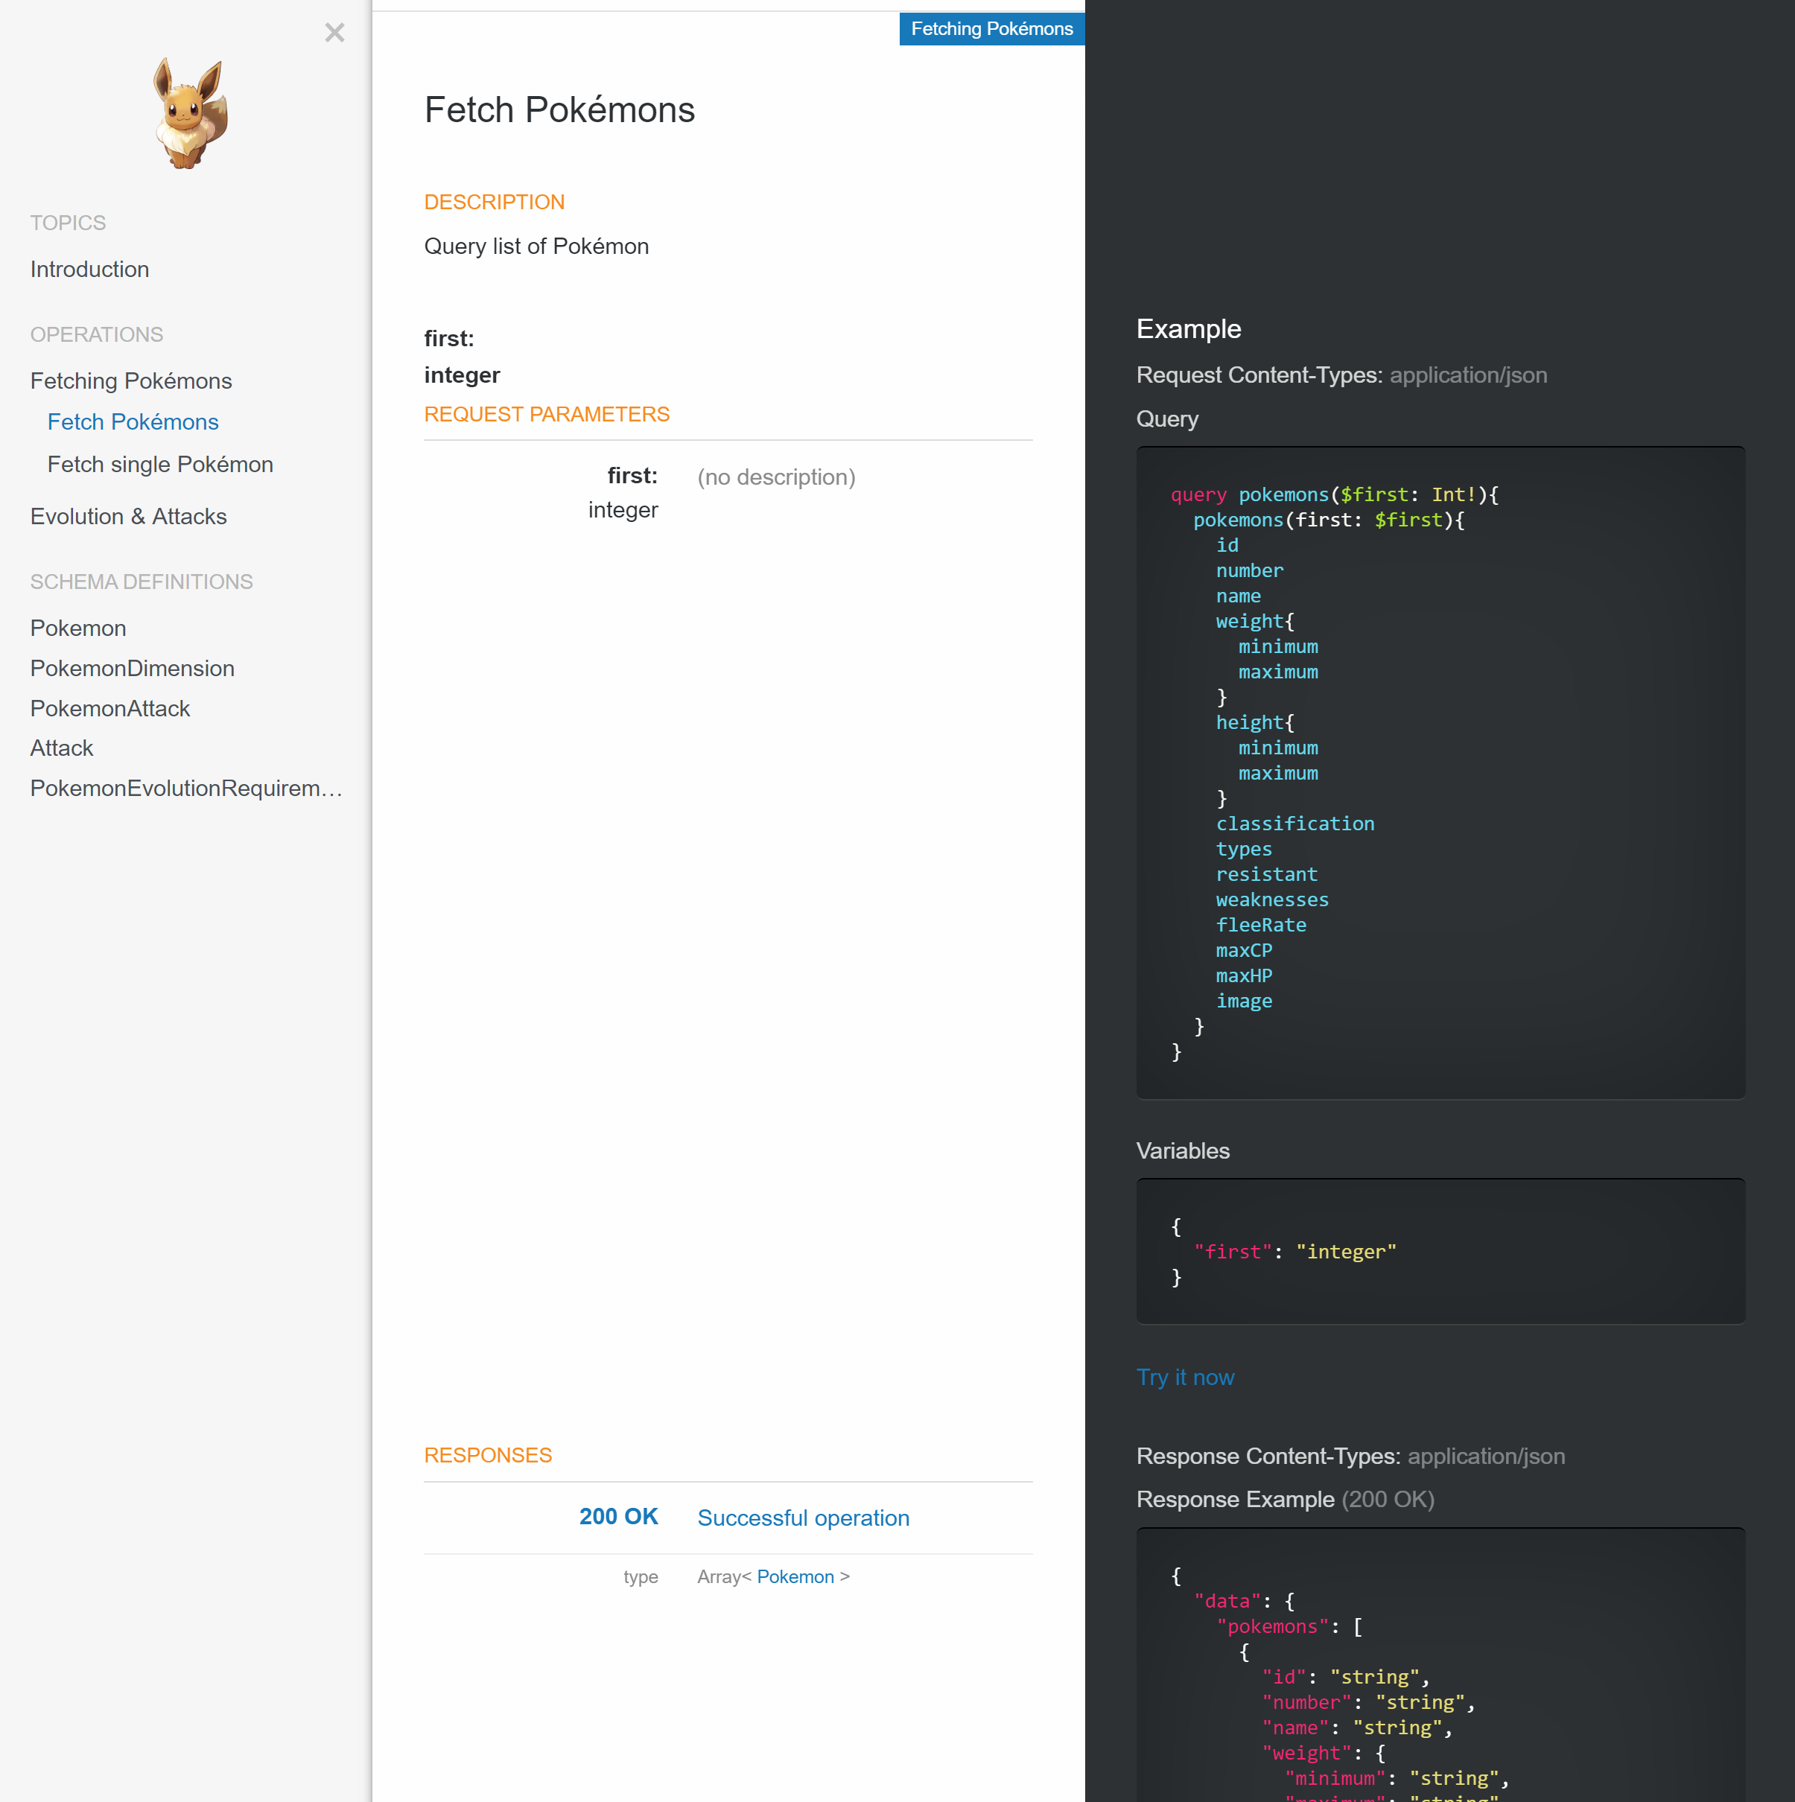Click the PokemonAttack schema icon
Viewport: 1795px width, 1802px height.
(x=110, y=707)
